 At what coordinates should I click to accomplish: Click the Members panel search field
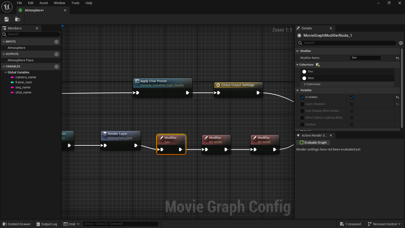pyautogui.click(x=31, y=34)
